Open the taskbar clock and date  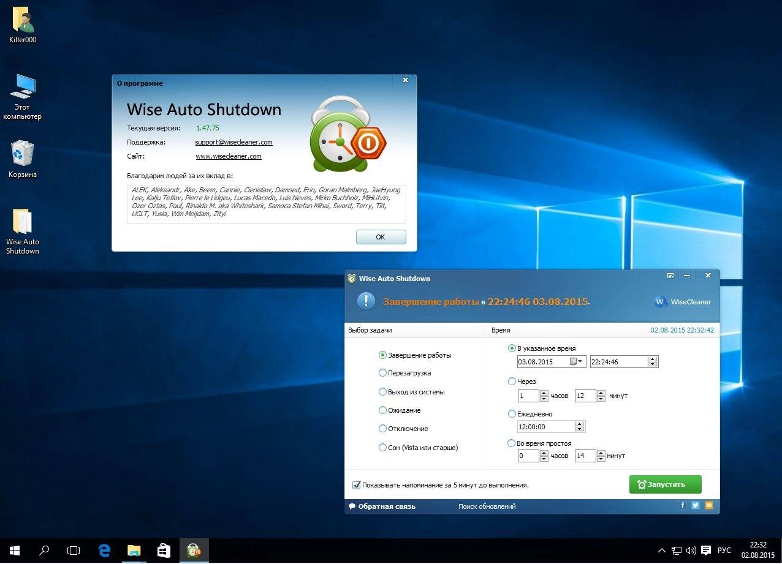(x=758, y=550)
